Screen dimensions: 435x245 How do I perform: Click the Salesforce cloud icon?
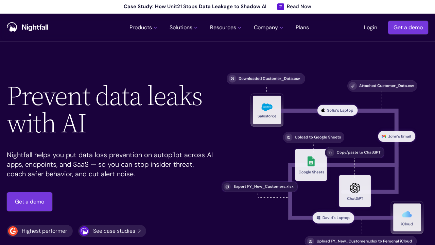coord(267,107)
